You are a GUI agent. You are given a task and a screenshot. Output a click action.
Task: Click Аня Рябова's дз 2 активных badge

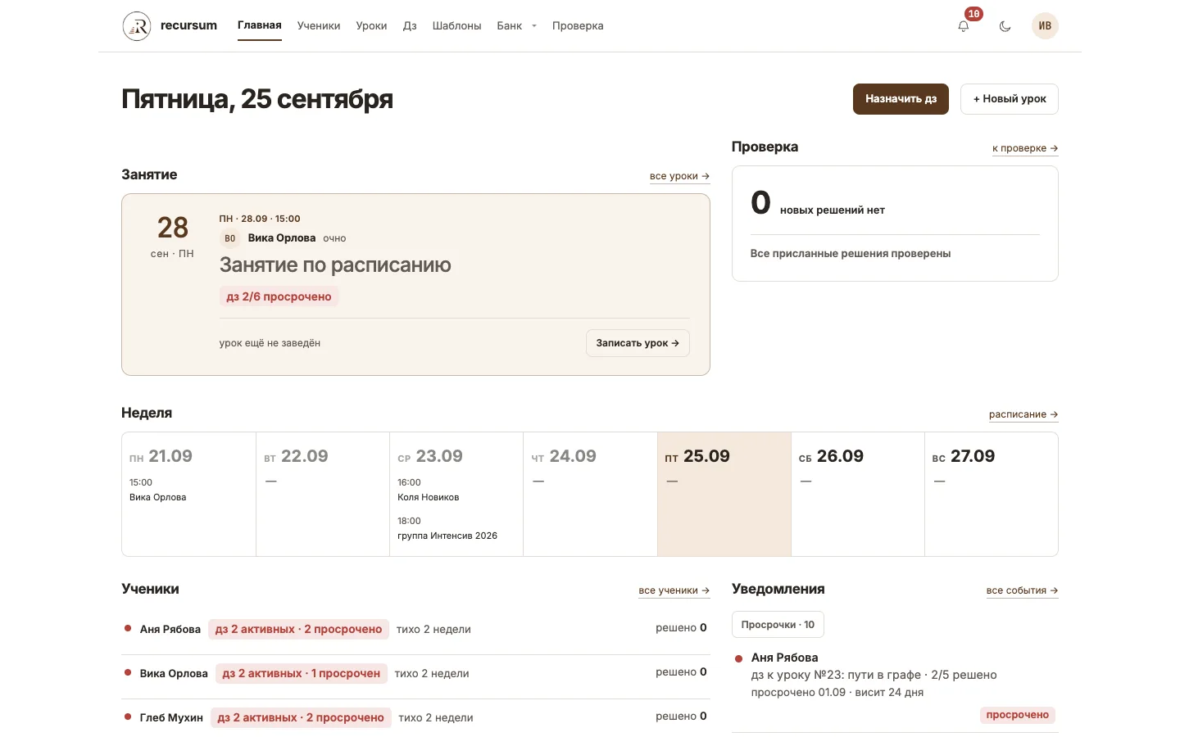pos(298,629)
